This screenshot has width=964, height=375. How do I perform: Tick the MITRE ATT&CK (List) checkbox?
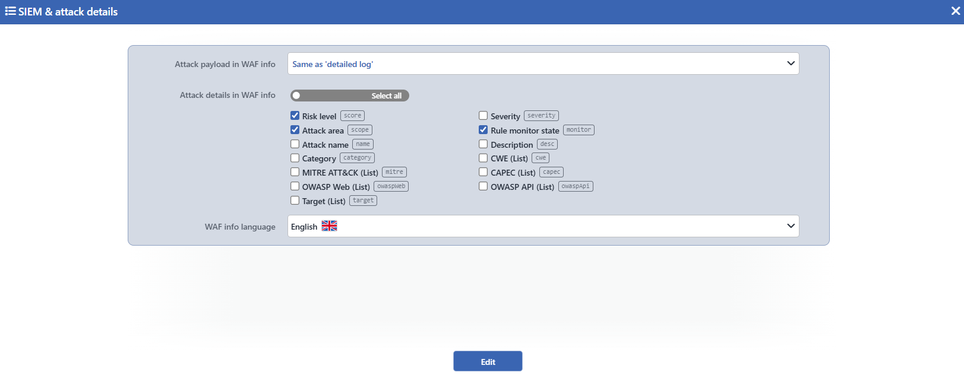click(x=295, y=172)
